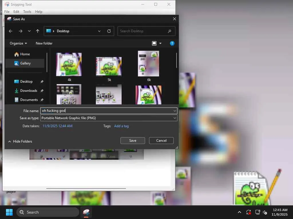293x219 pixels.
Task: Click the sync status tray icon
Action: [248, 212]
